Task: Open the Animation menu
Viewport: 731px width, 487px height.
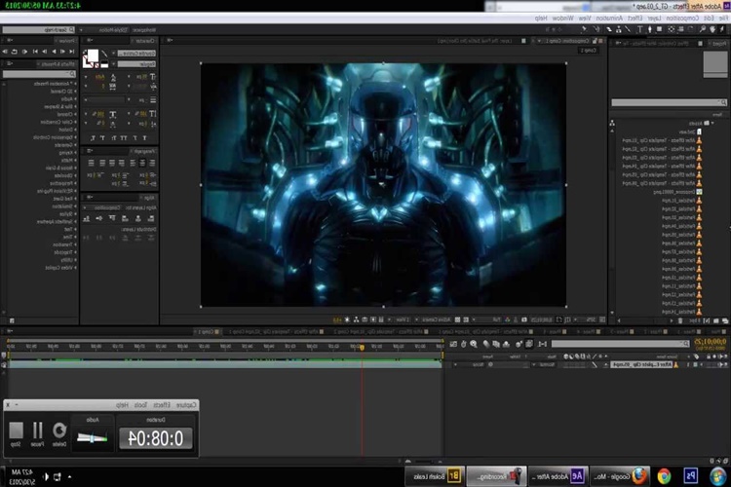Action: click(609, 19)
